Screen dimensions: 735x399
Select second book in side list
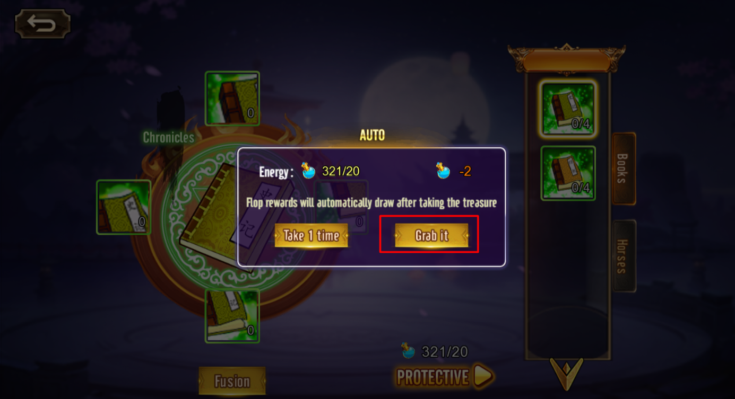568,173
